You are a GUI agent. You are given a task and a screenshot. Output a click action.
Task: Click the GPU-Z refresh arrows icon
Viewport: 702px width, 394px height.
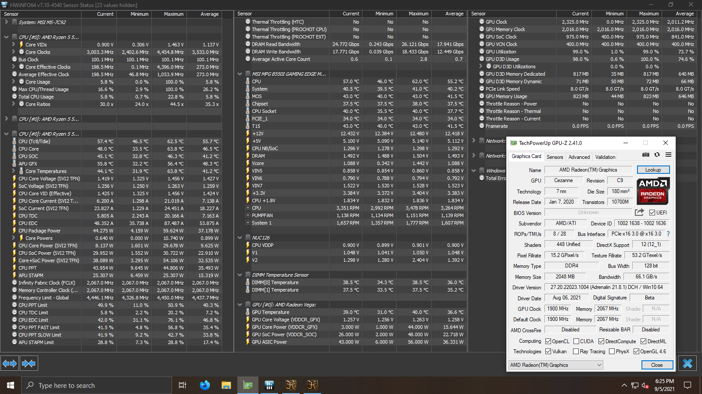point(657,155)
